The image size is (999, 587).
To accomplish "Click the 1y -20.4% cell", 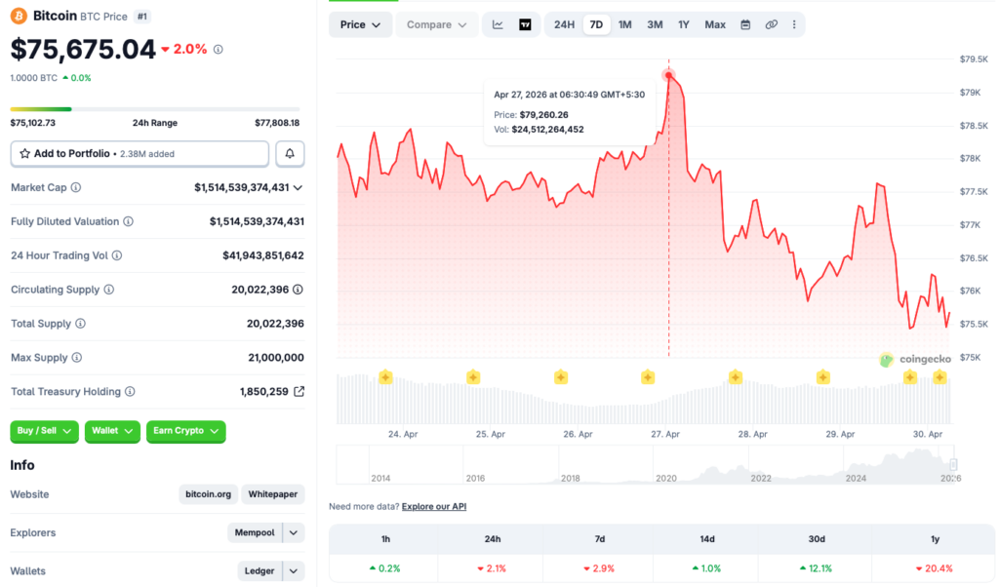I will 934,568.
